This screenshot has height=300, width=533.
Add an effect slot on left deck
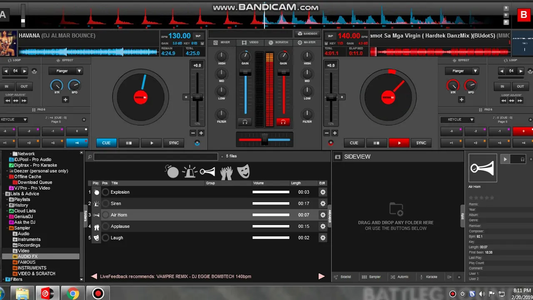coord(65,100)
